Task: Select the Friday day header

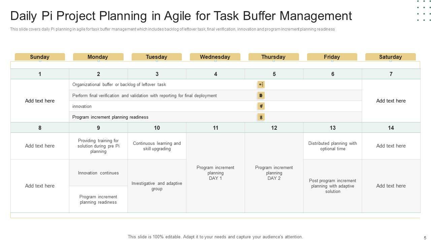Action: coord(332,57)
